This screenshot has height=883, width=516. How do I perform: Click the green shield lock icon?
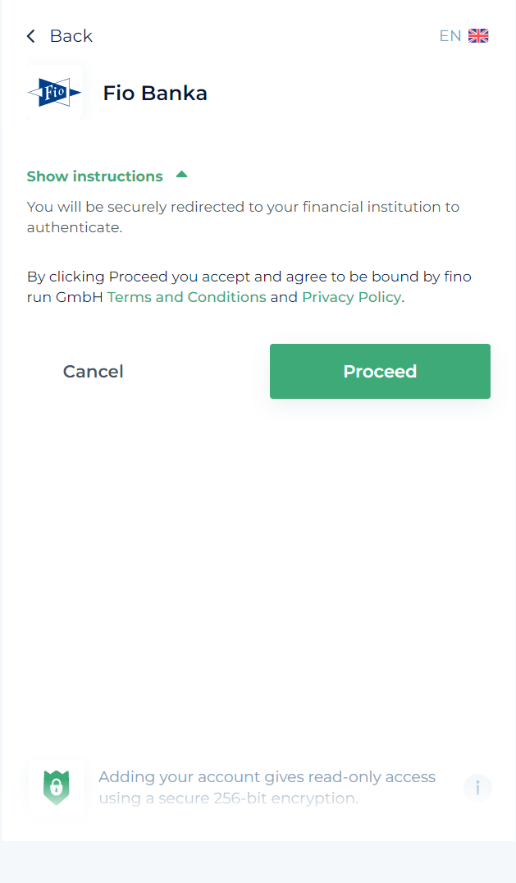click(x=56, y=787)
